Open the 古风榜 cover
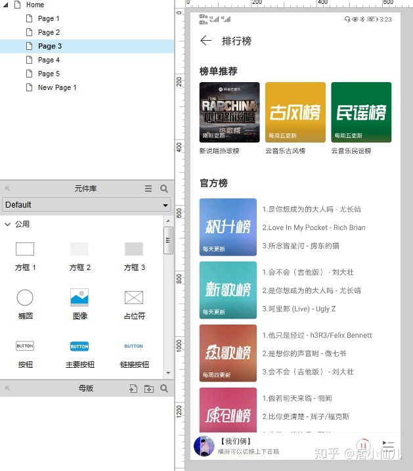Image resolution: width=413 pixels, height=471 pixels. click(295, 112)
